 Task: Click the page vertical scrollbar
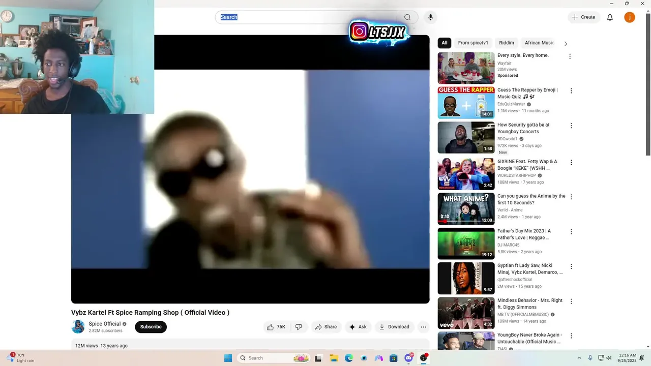tap(648, 84)
